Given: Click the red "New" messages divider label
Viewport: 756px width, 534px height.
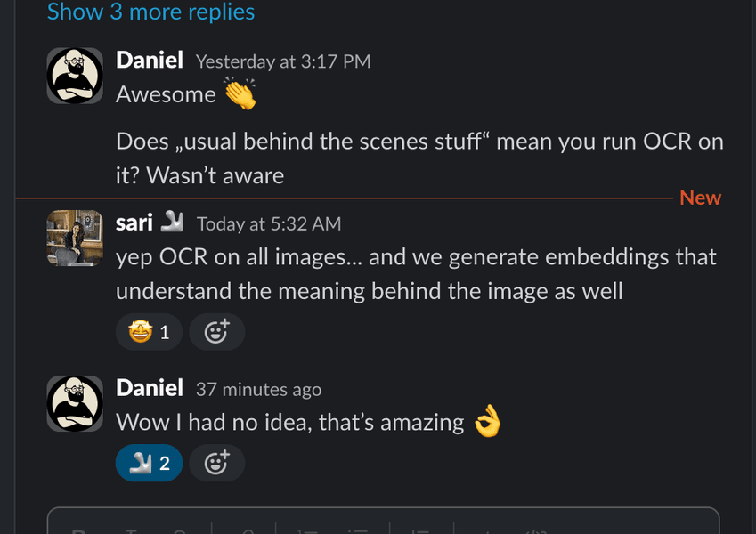Looking at the screenshot, I should tap(700, 198).
